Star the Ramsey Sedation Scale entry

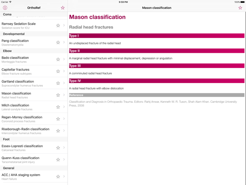click(x=58, y=25)
